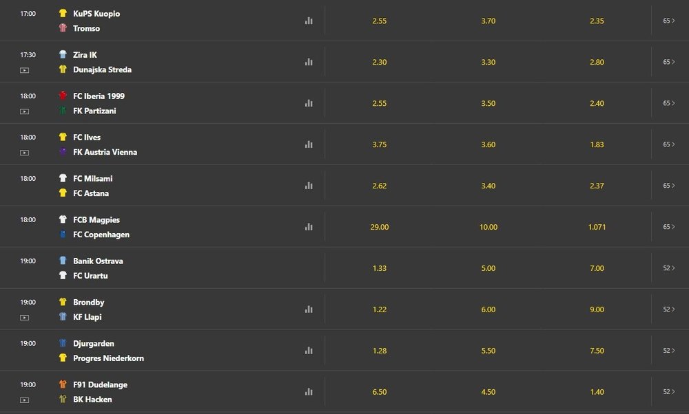Expand 65 markets for FC Milsami match

click(669, 186)
